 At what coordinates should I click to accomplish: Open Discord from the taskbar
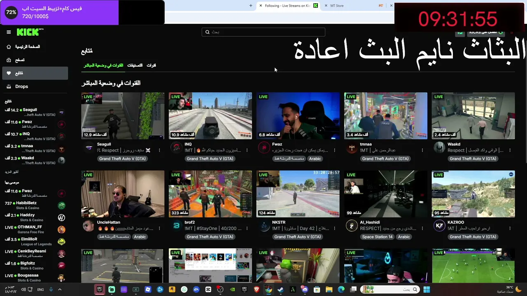[x=305, y=289]
